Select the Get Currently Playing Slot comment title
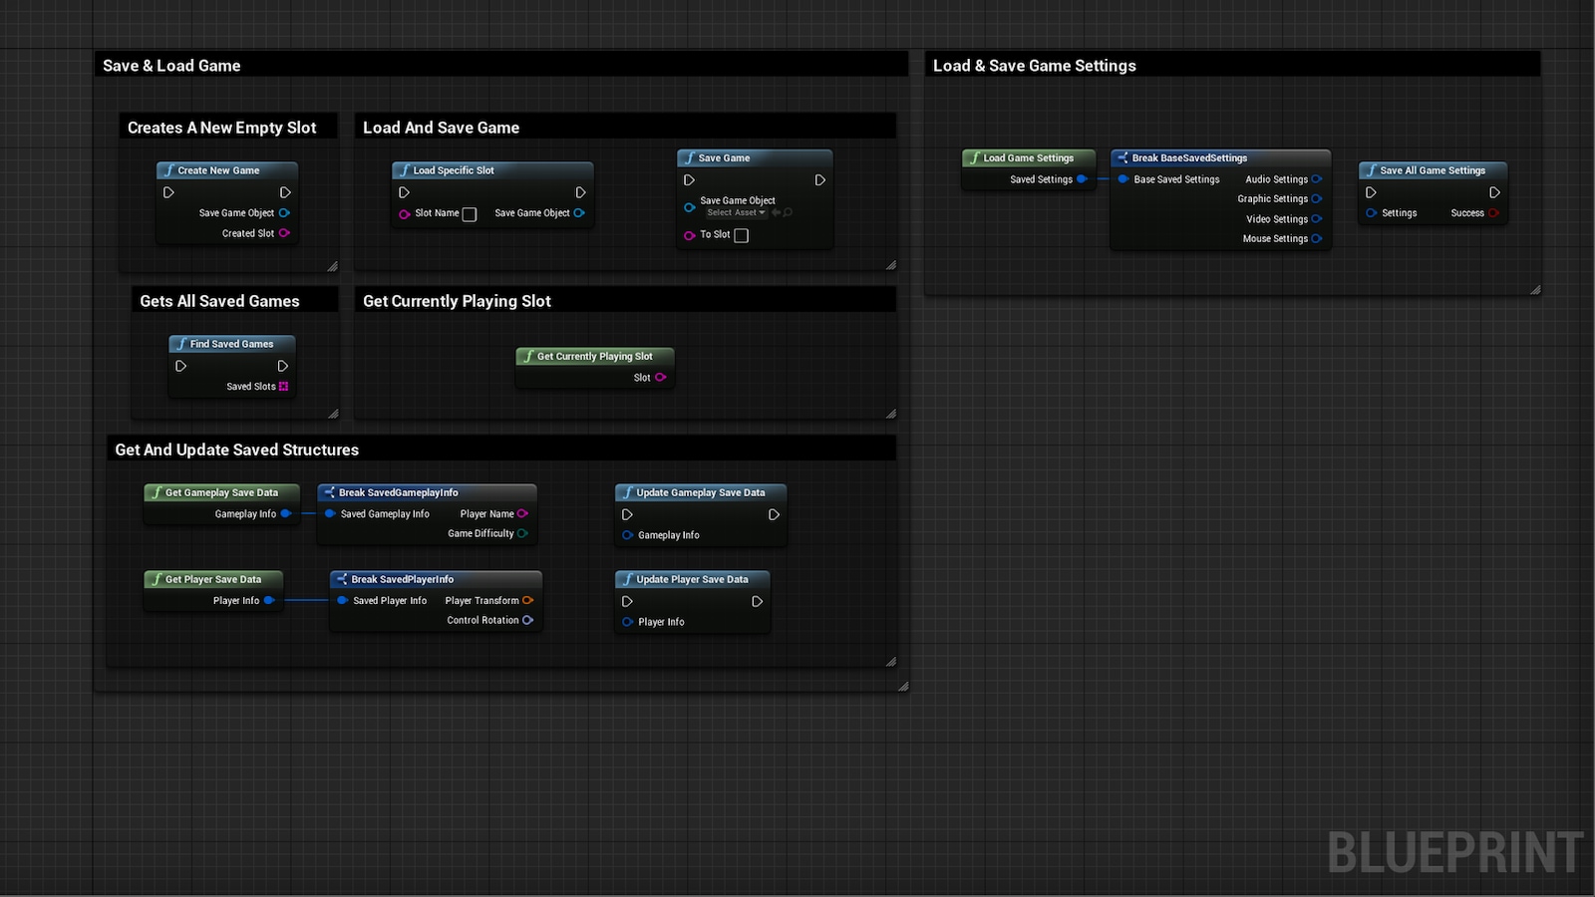The width and height of the screenshot is (1595, 897). tap(457, 301)
